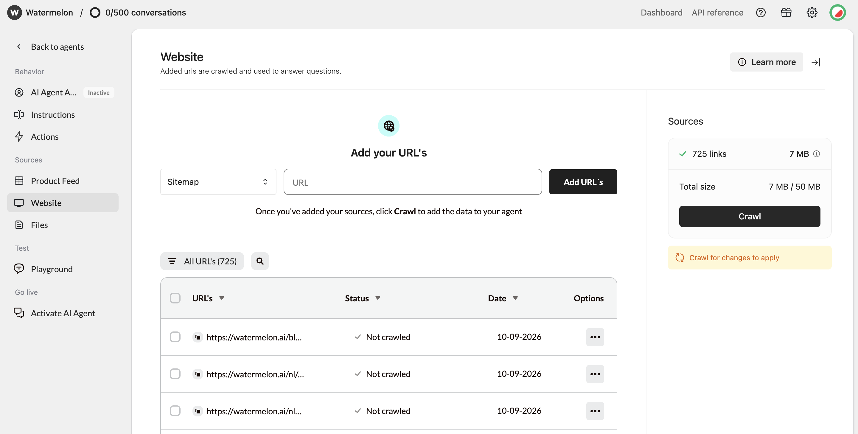This screenshot has height=434, width=858.
Task: Click the green checkmark beside 725 links
Action: coord(683,154)
